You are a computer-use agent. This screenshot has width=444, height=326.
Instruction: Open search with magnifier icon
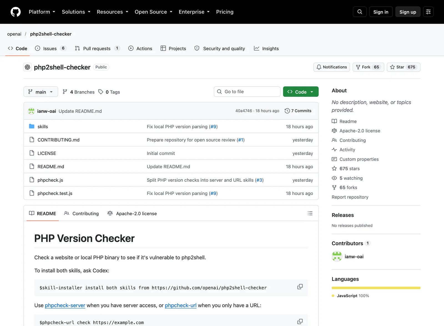[360, 12]
